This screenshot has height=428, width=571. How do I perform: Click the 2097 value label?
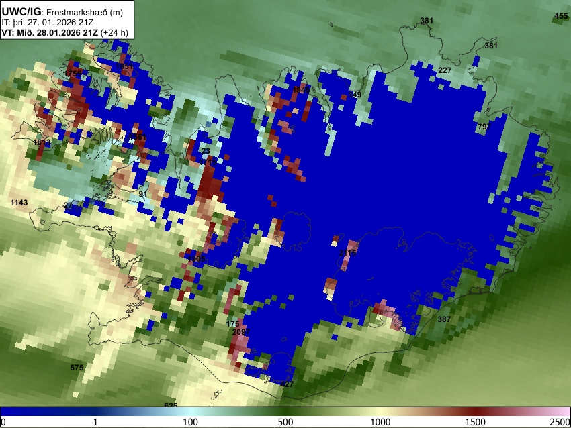pyautogui.click(x=241, y=331)
